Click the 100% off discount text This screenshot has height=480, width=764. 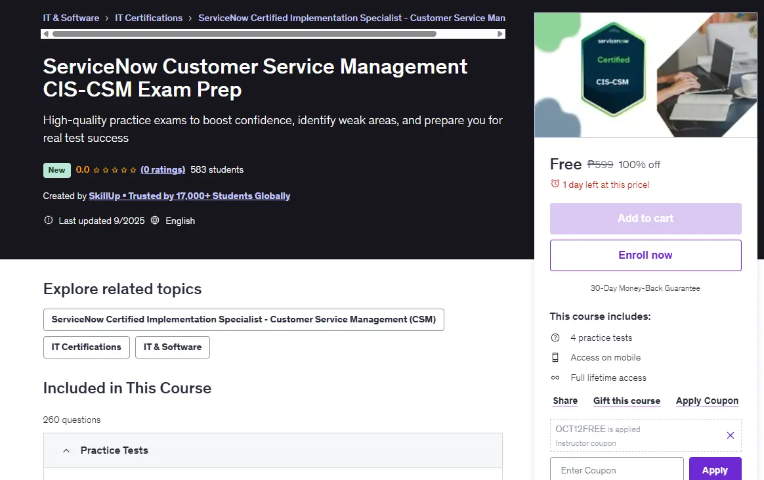tap(639, 165)
